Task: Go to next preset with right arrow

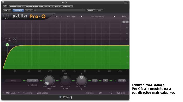Action: tap(114, 16)
